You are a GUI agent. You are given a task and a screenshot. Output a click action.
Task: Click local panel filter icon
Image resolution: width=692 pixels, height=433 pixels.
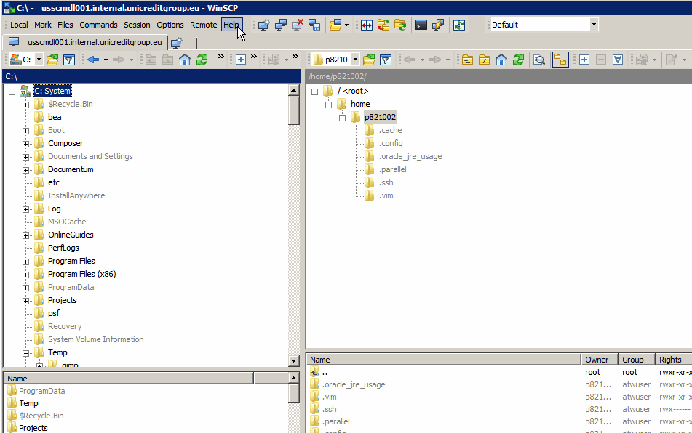coord(69,60)
